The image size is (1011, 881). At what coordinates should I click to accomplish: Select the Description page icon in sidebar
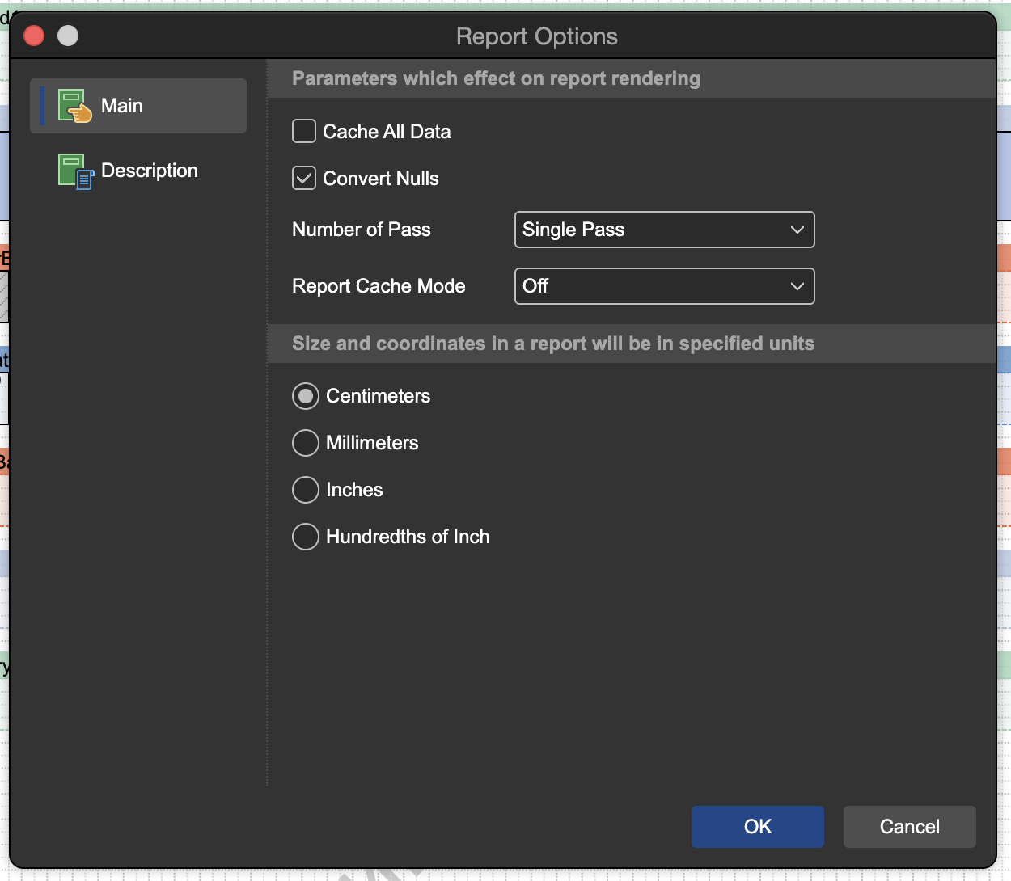pos(75,171)
